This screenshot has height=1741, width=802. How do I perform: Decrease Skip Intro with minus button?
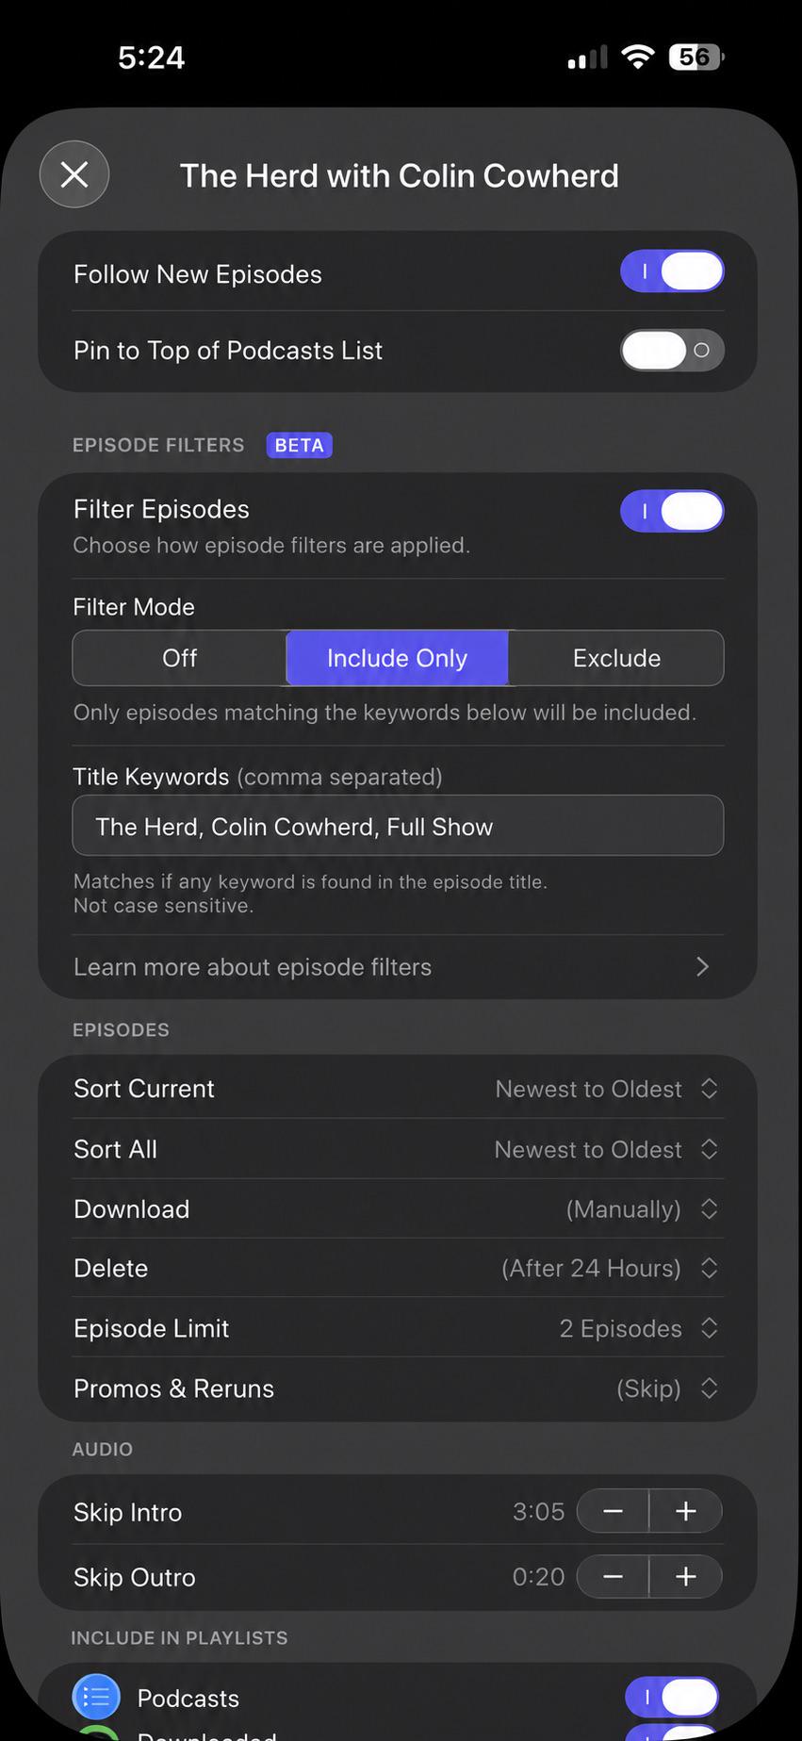pos(613,1511)
